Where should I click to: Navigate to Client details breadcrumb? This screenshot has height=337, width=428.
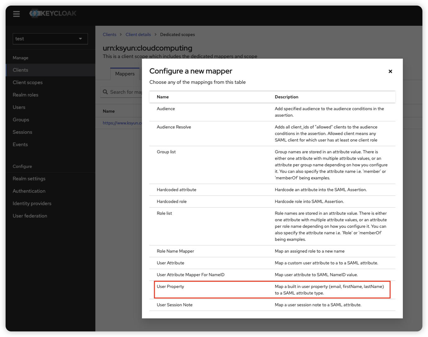coord(138,34)
